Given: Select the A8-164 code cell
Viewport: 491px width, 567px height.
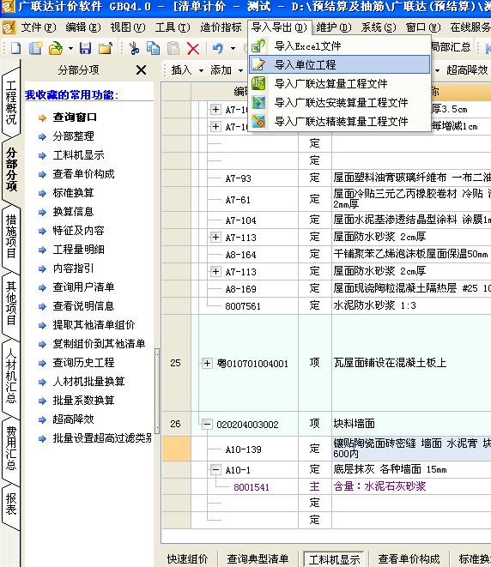Looking at the screenshot, I should [241, 255].
